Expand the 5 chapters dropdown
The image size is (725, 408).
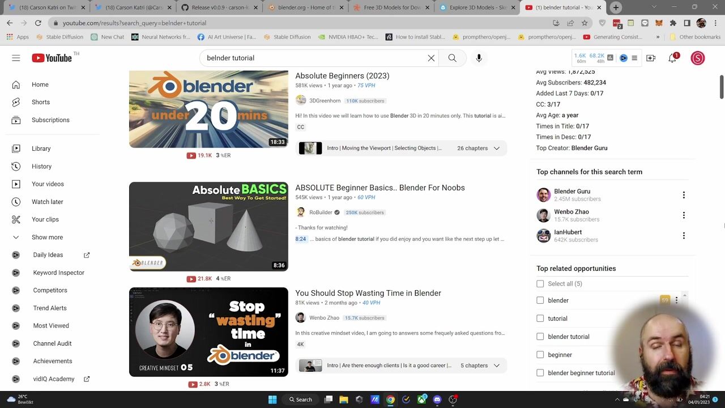[496, 365]
